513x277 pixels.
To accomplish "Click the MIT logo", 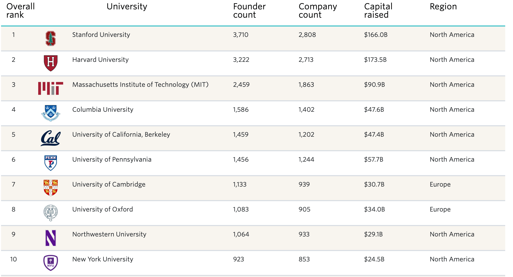I will [51, 88].
